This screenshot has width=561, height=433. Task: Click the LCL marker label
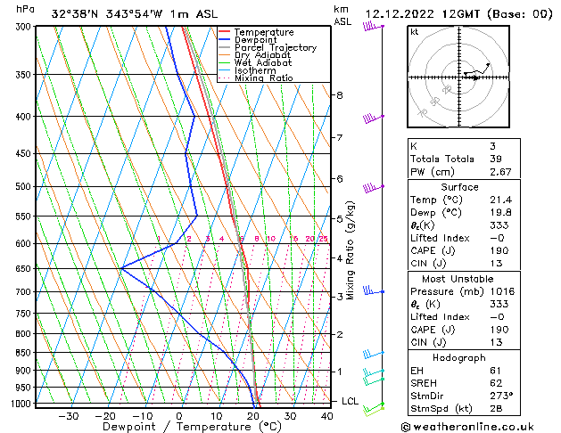pyautogui.click(x=351, y=401)
